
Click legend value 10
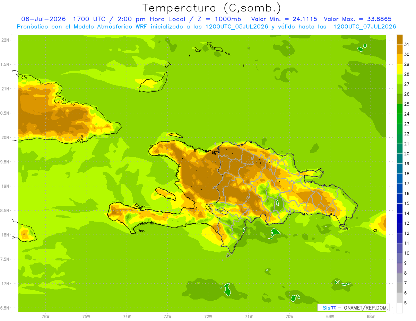click(407, 253)
